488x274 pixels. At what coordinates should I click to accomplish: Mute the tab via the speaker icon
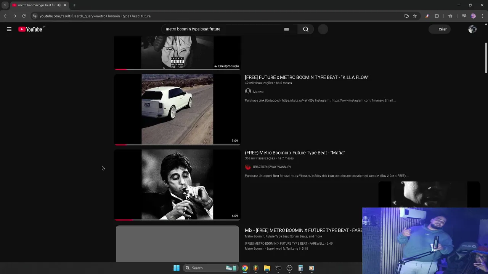(x=59, y=5)
